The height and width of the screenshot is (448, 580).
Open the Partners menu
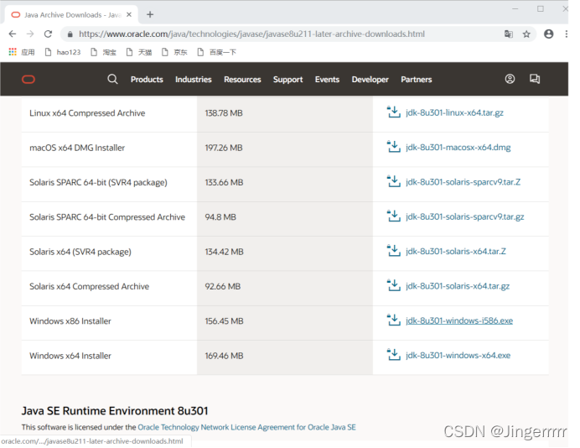point(417,80)
